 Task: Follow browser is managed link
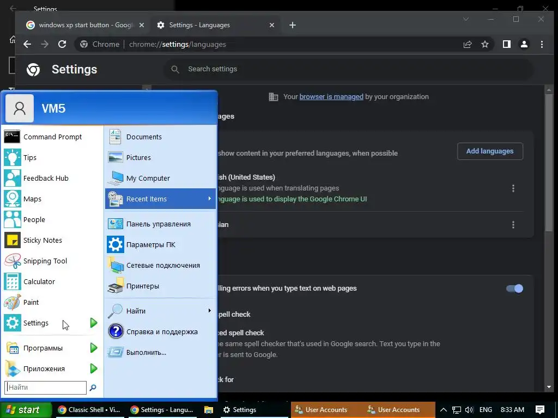331,97
